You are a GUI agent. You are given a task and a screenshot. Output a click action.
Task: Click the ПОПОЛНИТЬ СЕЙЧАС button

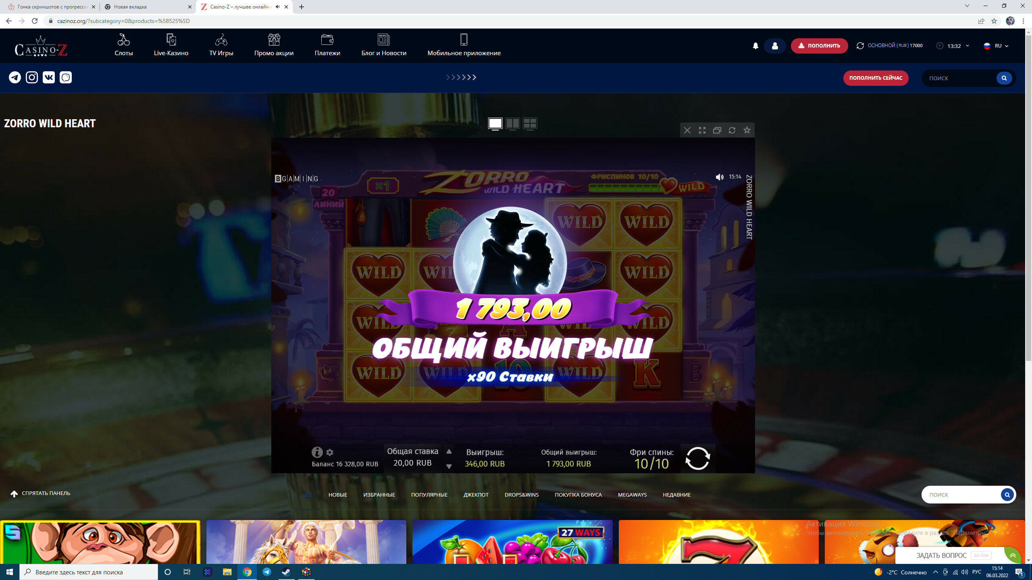pos(875,78)
